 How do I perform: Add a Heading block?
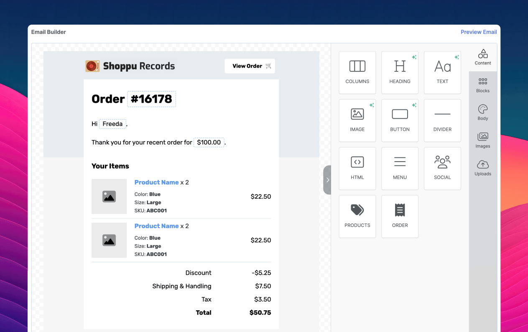(400, 72)
